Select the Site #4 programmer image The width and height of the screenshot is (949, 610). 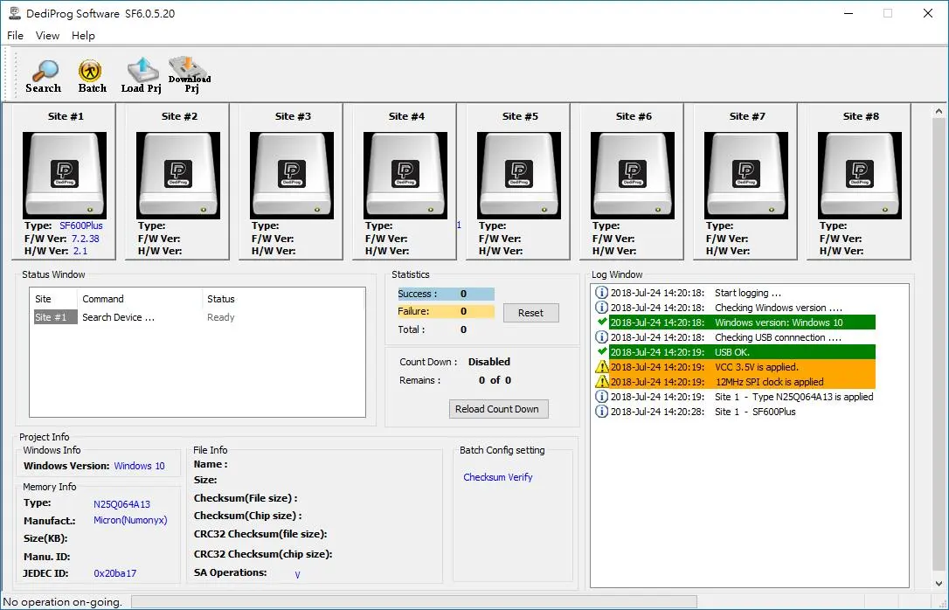pos(405,175)
